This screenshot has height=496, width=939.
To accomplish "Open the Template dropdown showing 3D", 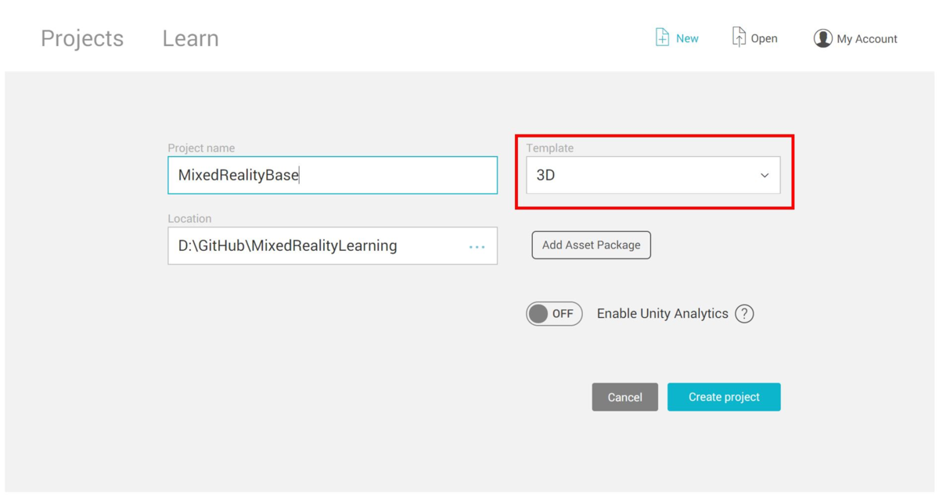I will click(x=653, y=175).
